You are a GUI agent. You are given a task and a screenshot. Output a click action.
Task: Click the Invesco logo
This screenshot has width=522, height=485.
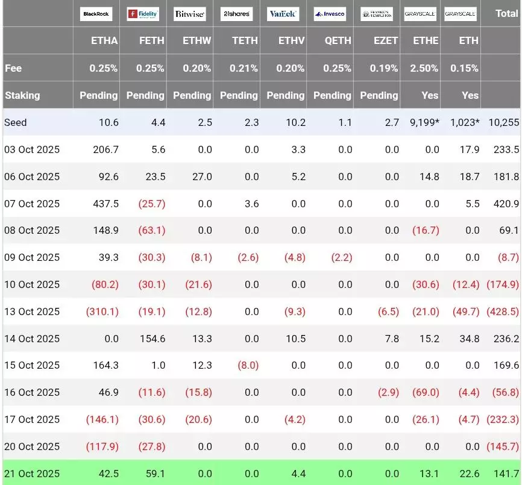tap(330, 14)
